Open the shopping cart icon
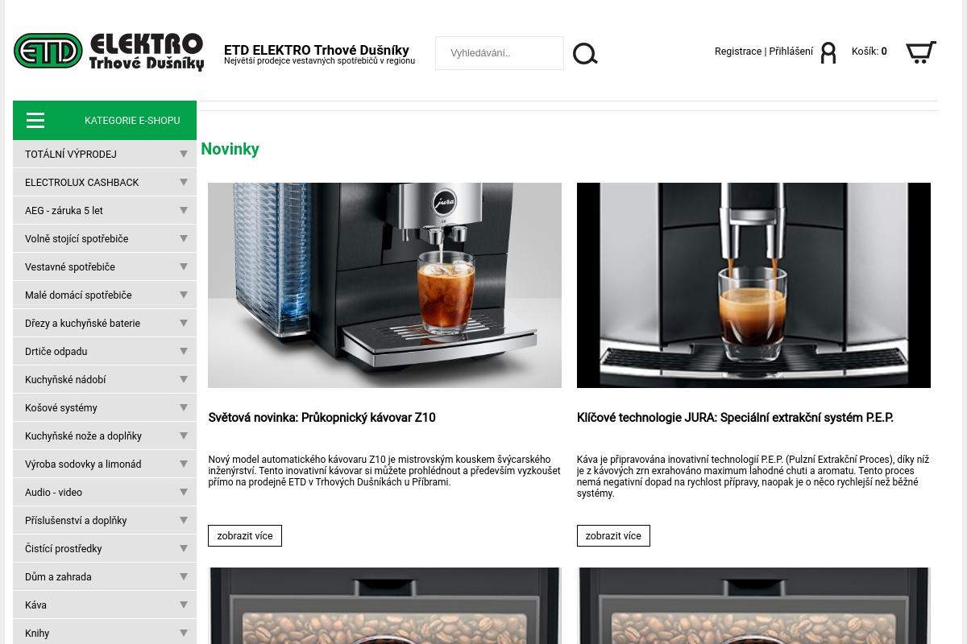Viewport: 967px width, 644px height. point(920,52)
